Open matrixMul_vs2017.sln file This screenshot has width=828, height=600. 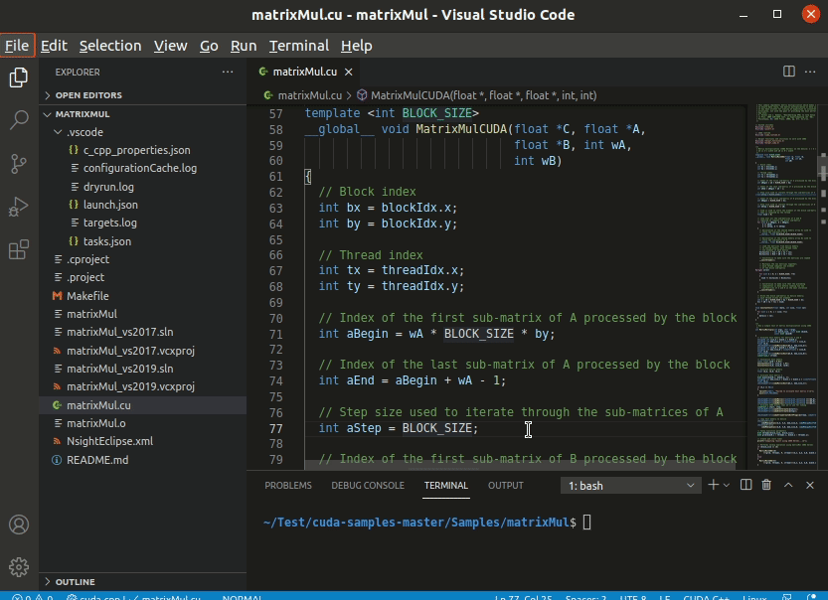point(142,332)
